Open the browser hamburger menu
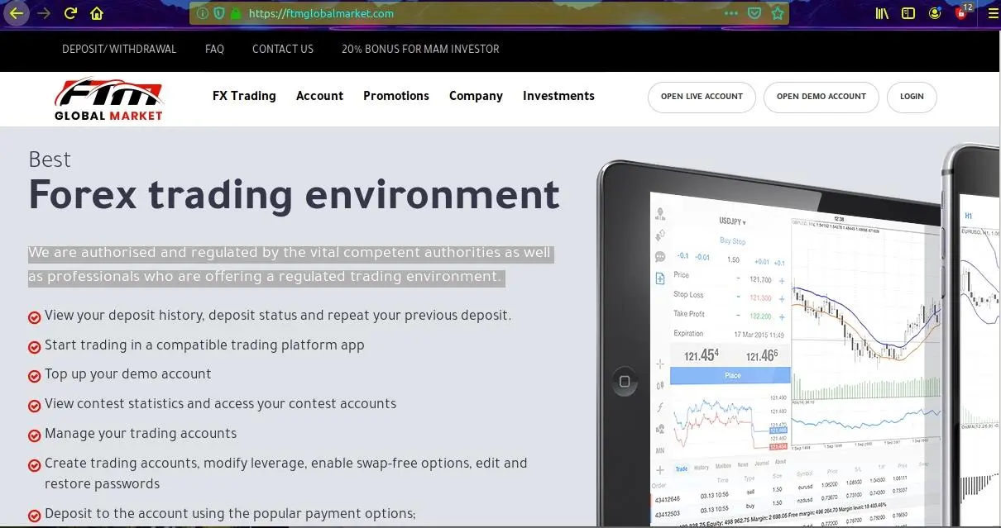The width and height of the screenshot is (1001, 528). coord(993,13)
